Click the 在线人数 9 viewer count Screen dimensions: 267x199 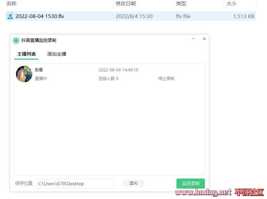click(108, 79)
